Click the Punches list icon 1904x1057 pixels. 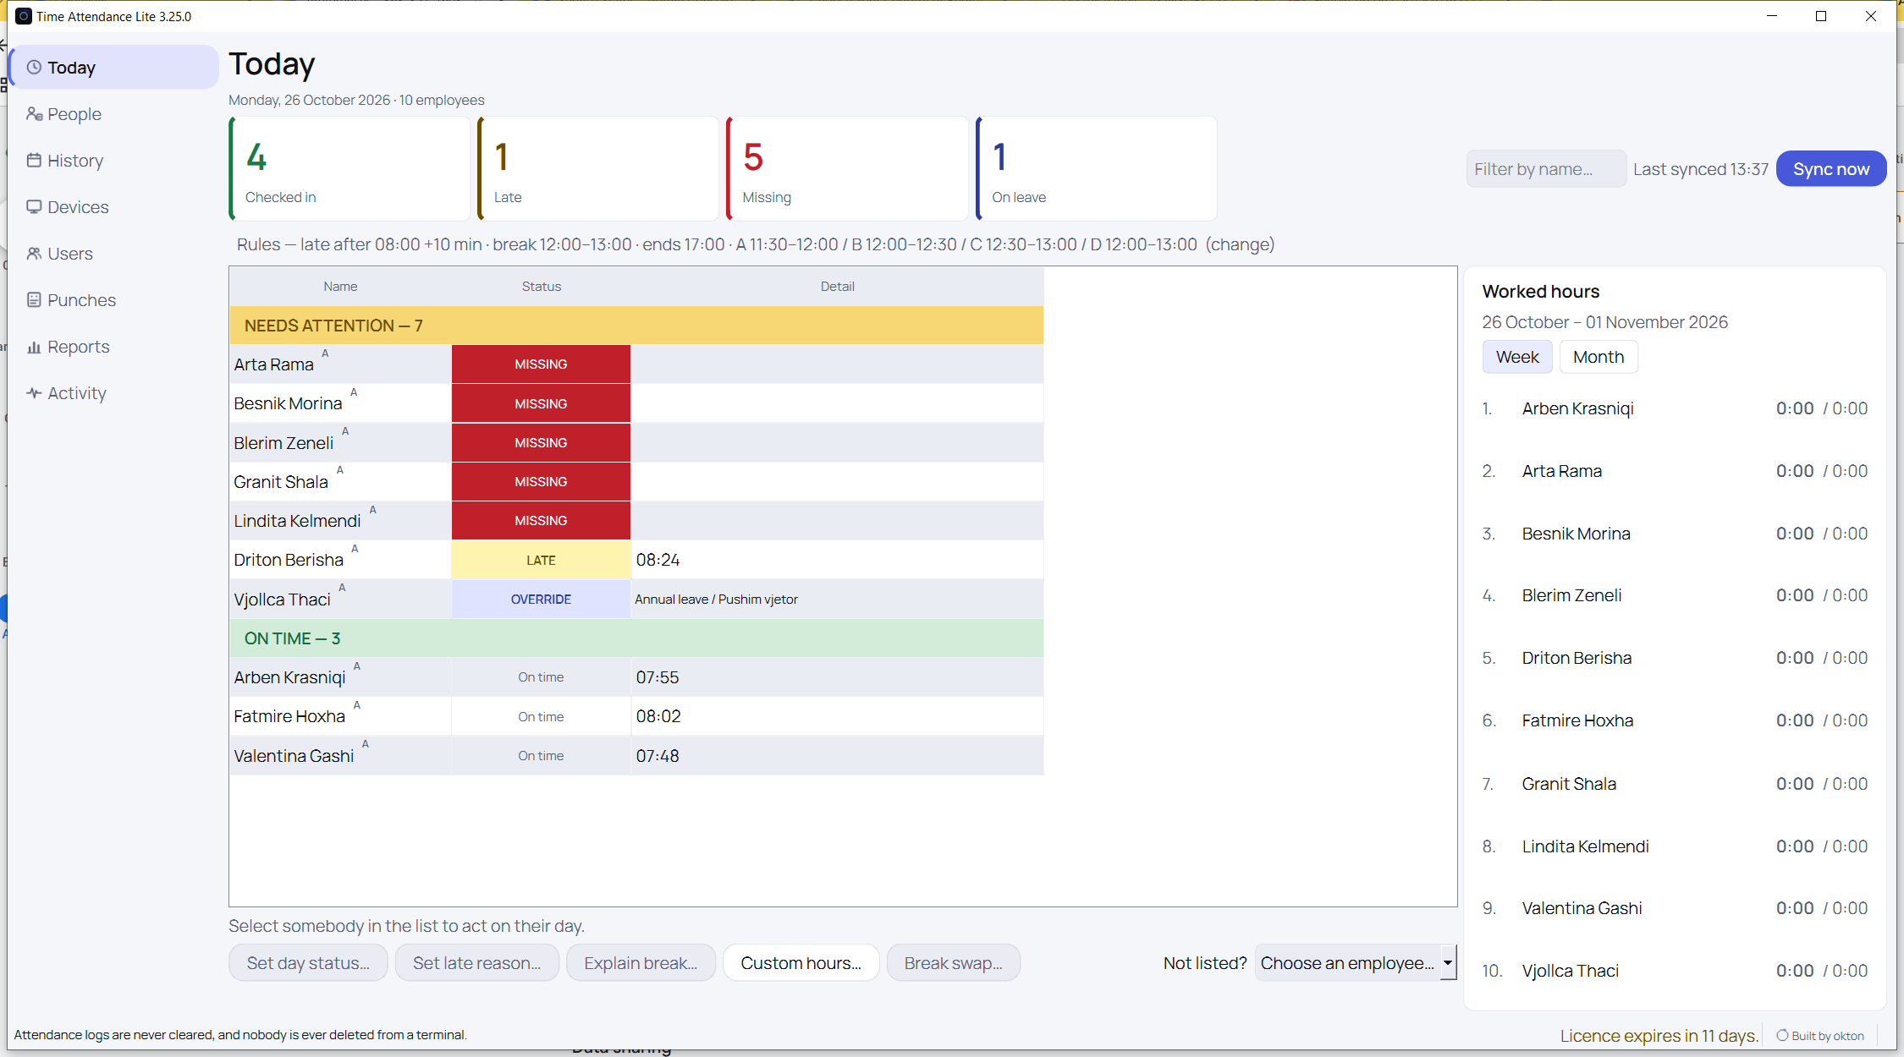(34, 300)
